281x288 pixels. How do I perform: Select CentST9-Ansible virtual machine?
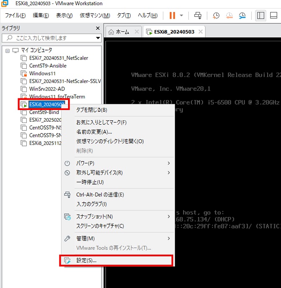tap(48, 65)
